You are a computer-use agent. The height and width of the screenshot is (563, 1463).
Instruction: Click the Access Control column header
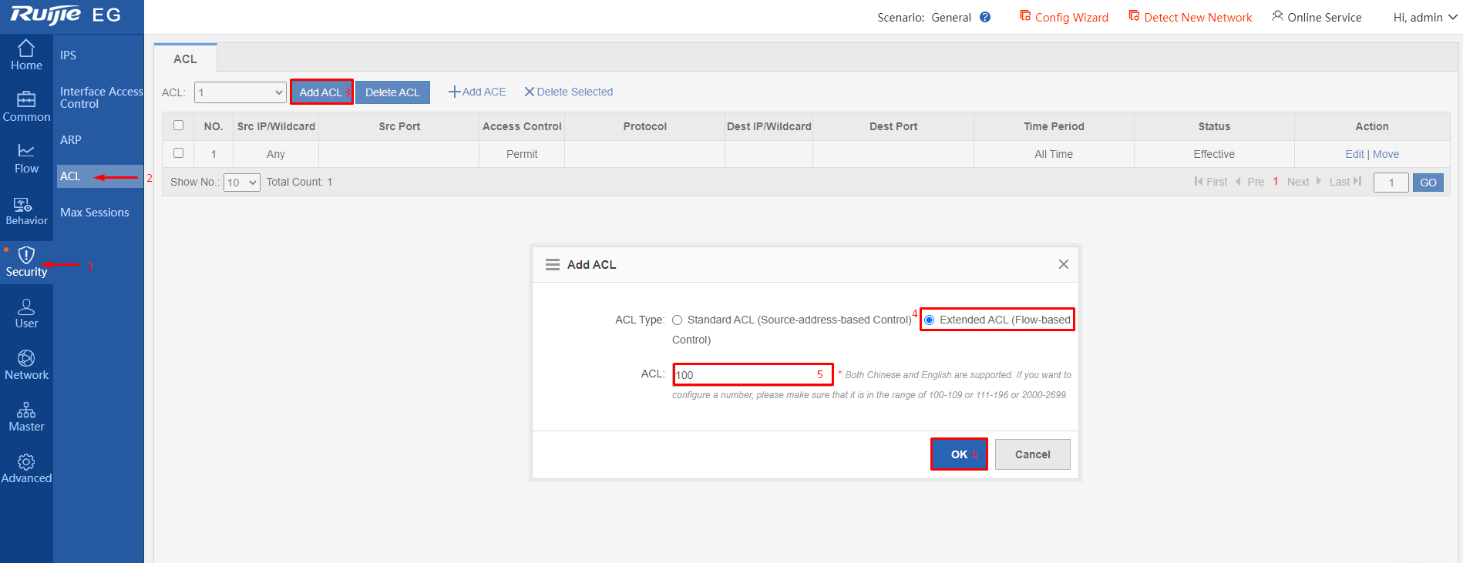click(x=522, y=126)
